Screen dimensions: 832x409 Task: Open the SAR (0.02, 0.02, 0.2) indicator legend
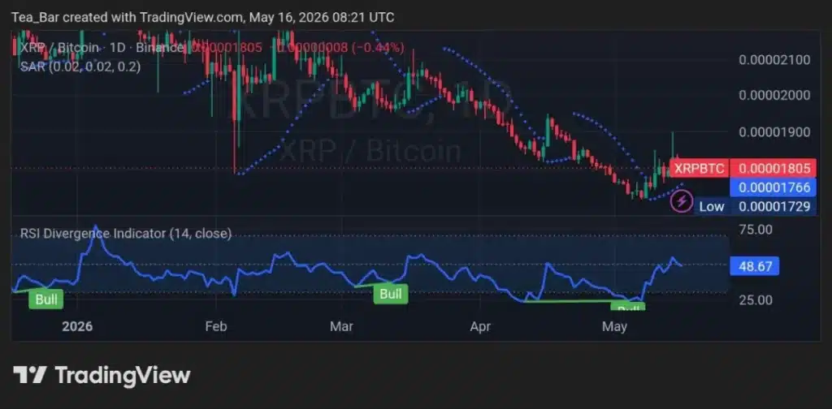(80, 67)
